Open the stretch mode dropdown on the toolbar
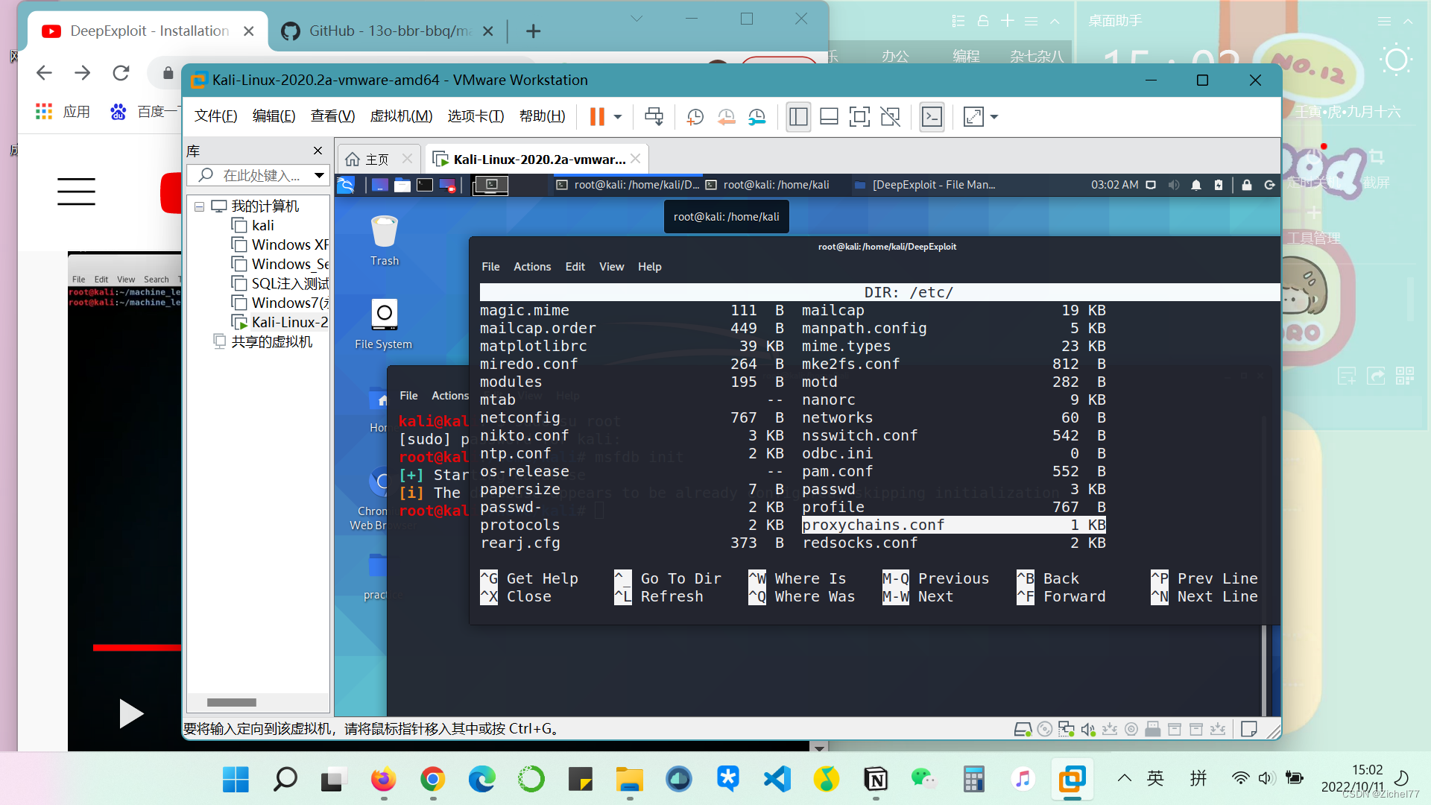1431x805 pixels. click(994, 116)
